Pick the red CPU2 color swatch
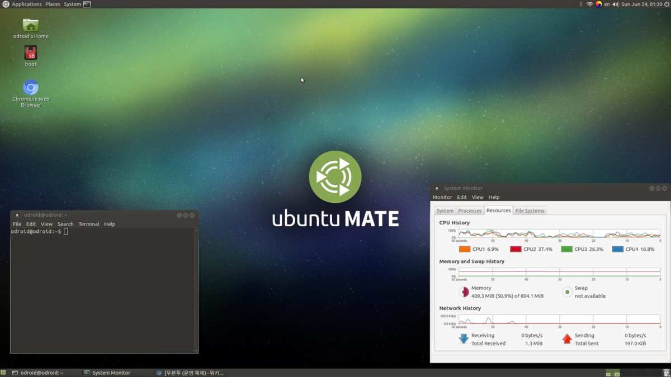Screen dimensions: 671x377 pos(516,249)
